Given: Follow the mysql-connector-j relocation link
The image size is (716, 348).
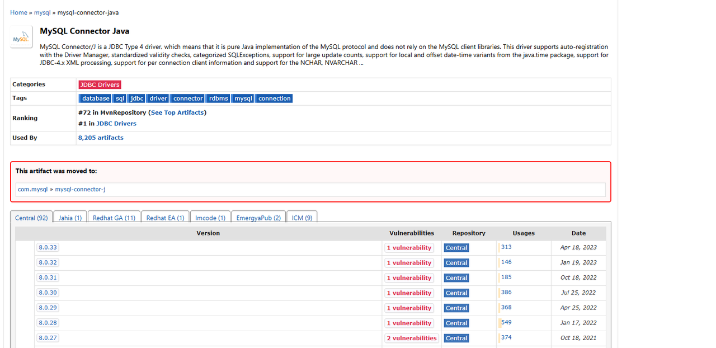Looking at the screenshot, I should [x=80, y=190].
